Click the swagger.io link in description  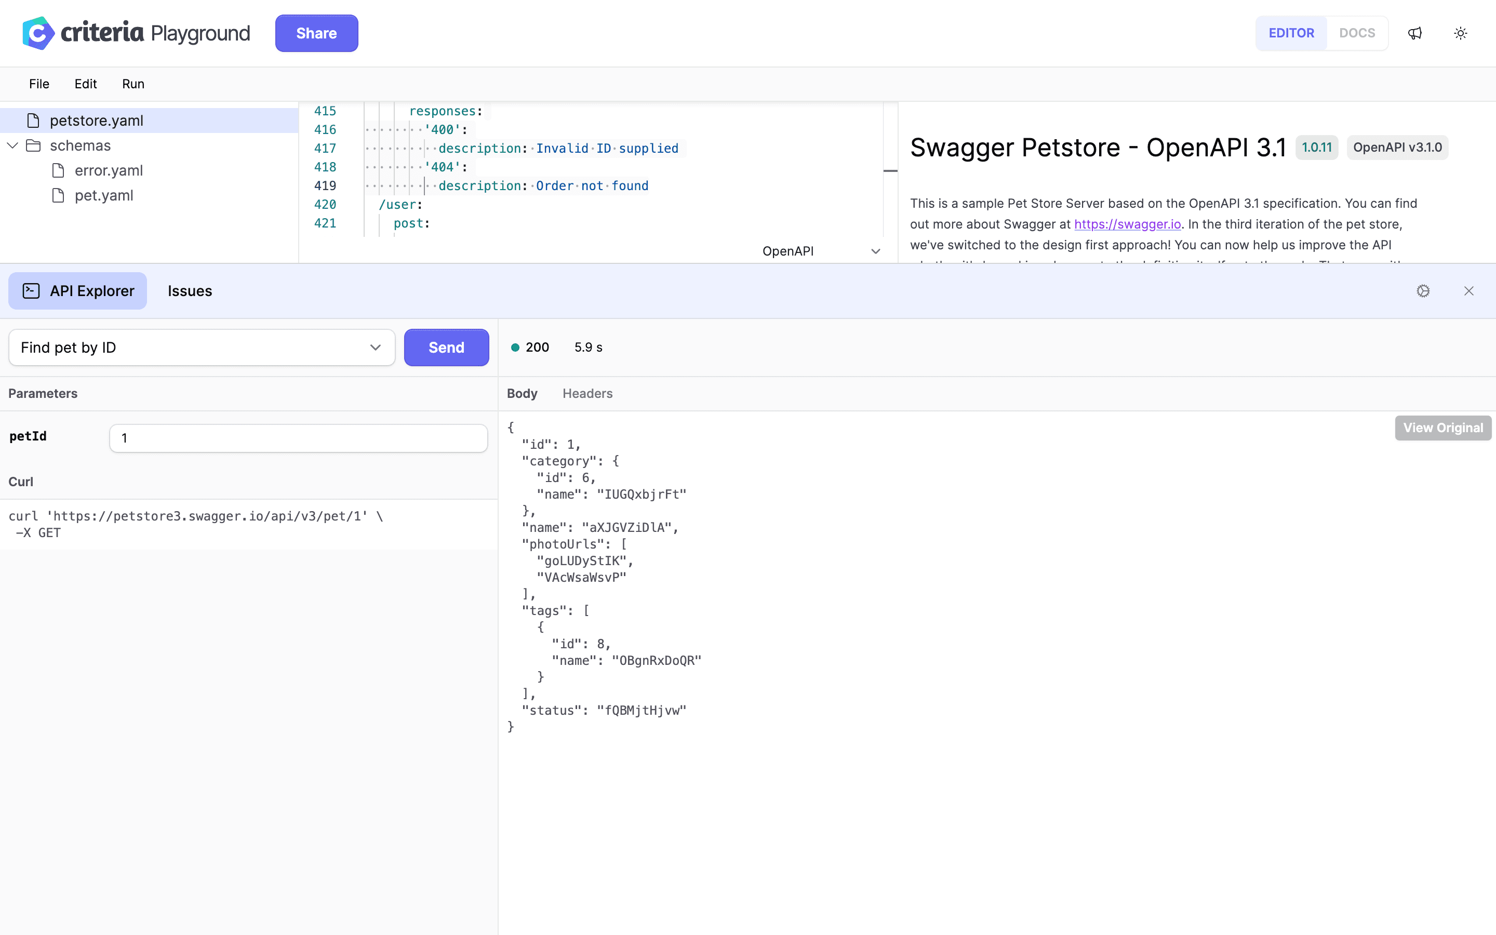click(x=1127, y=224)
